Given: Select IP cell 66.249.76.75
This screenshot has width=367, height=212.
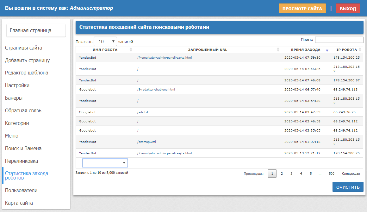Looking at the screenshot, I should pos(347,112).
